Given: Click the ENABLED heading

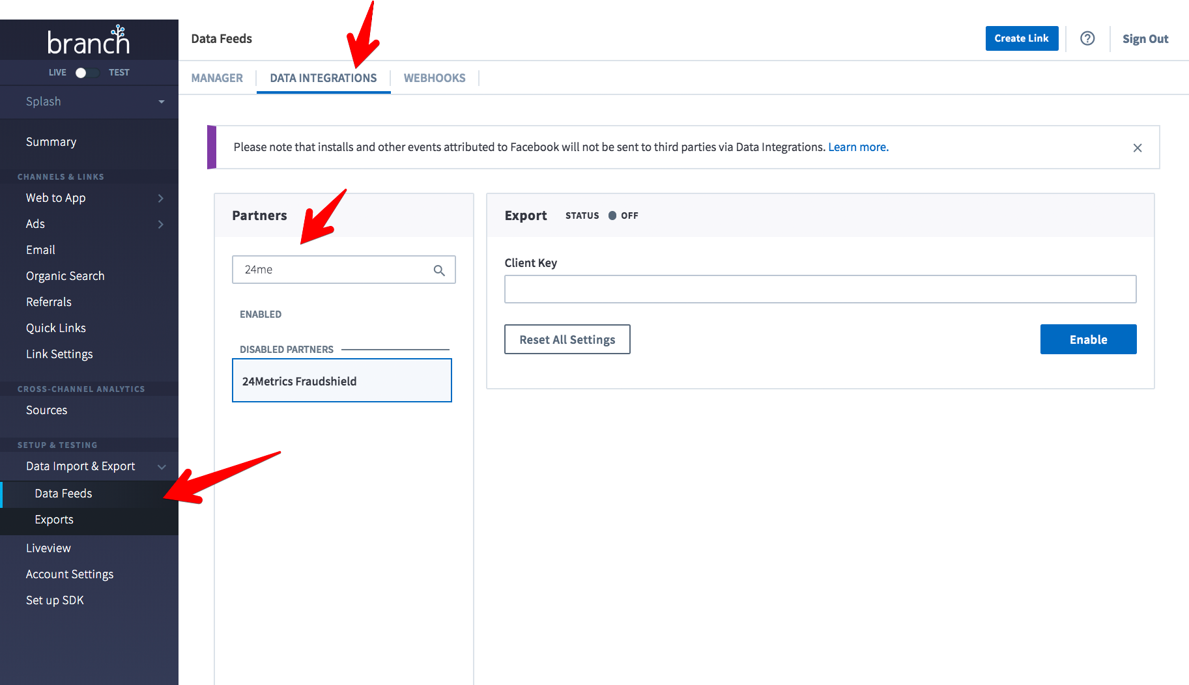Looking at the screenshot, I should pyautogui.click(x=261, y=315).
